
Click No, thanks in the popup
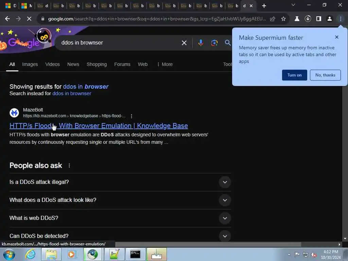click(x=325, y=75)
